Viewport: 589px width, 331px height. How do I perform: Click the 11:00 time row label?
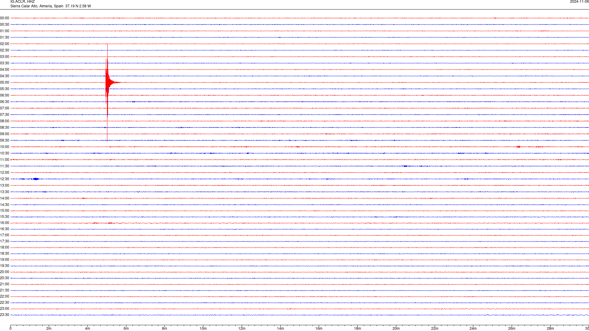point(5,160)
